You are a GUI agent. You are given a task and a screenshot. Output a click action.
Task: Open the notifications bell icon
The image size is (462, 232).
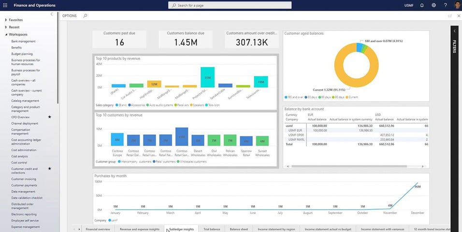(x=422, y=5)
